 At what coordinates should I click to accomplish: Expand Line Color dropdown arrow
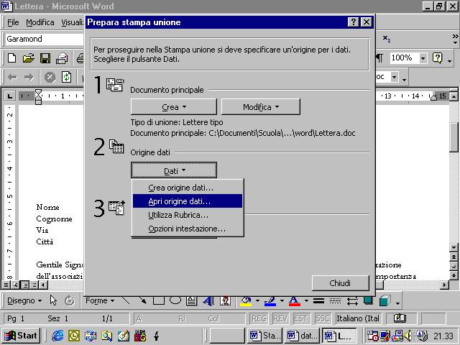tap(282, 300)
